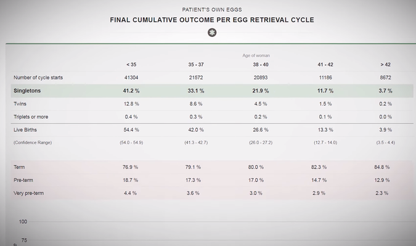Image resolution: width=416 pixels, height=246 pixels.
Task: Select the Singletons highlighted row label
Action: pos(27,91)
